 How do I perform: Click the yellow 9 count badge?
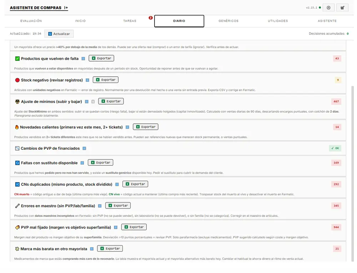(338, 80)
